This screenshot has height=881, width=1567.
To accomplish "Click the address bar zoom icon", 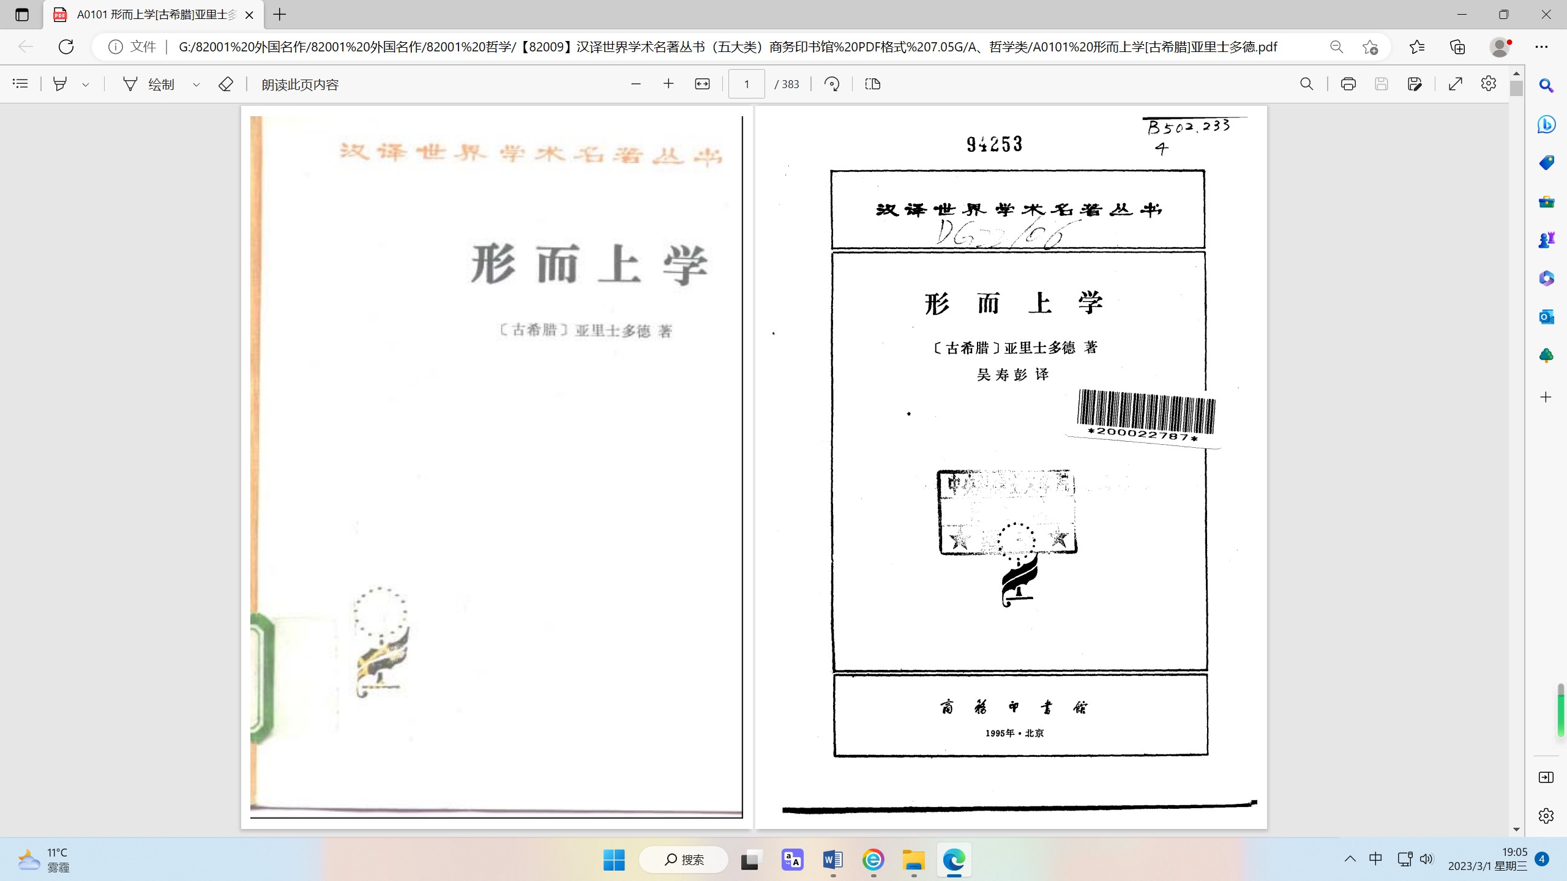I will [x=1337, y=46].
